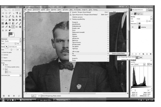
Task: Select the Paths tool
Action: click(6, 16)
